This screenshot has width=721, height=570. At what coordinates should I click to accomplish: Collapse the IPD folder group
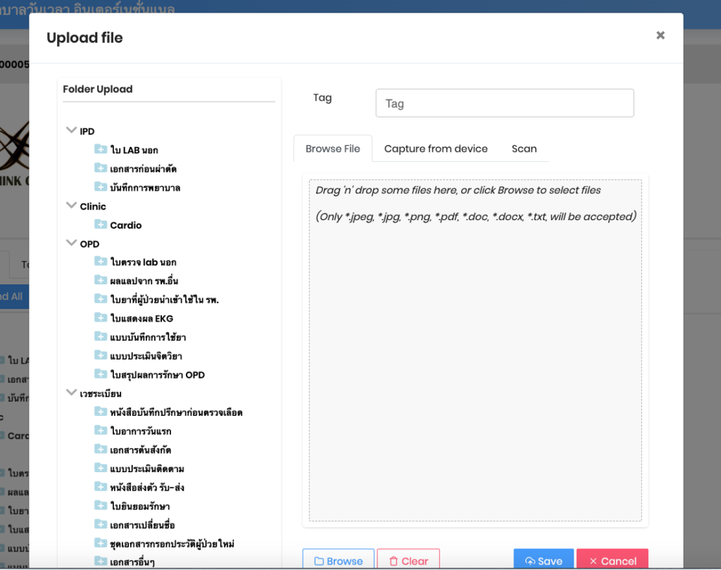70,131
